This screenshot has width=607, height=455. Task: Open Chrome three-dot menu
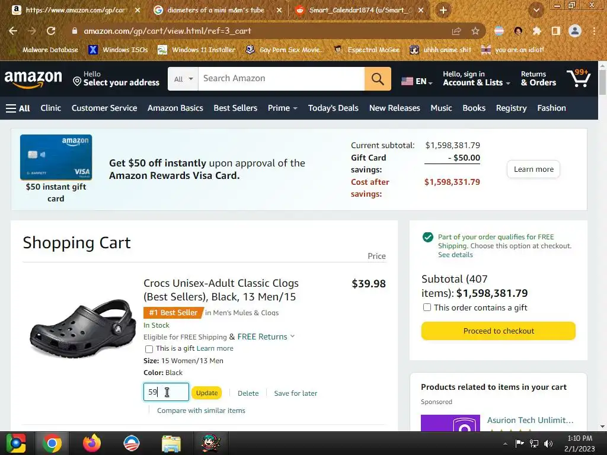pyautogui.click(x=594, y=31)
